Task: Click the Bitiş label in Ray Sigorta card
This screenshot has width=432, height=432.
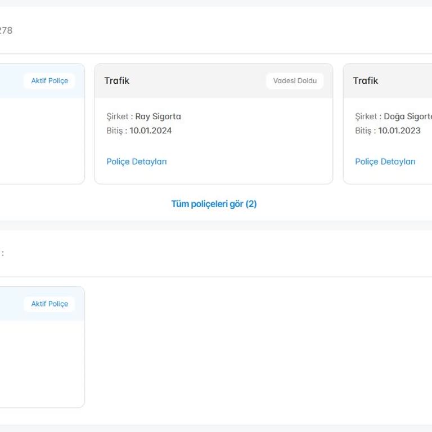Action: tap(114, 130)
